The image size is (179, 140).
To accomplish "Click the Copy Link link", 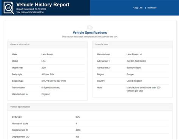I will [138, 8].
